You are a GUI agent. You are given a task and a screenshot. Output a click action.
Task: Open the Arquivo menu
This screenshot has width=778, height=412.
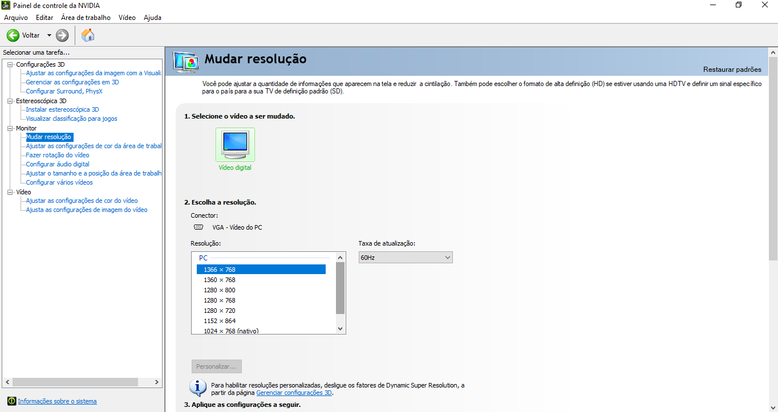point(16,18)
